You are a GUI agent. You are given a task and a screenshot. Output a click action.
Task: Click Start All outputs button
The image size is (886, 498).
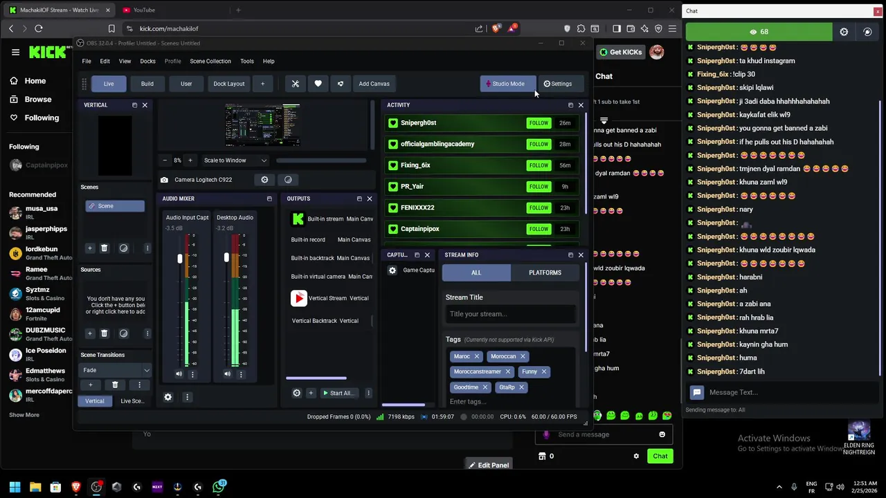coord(338,393)
